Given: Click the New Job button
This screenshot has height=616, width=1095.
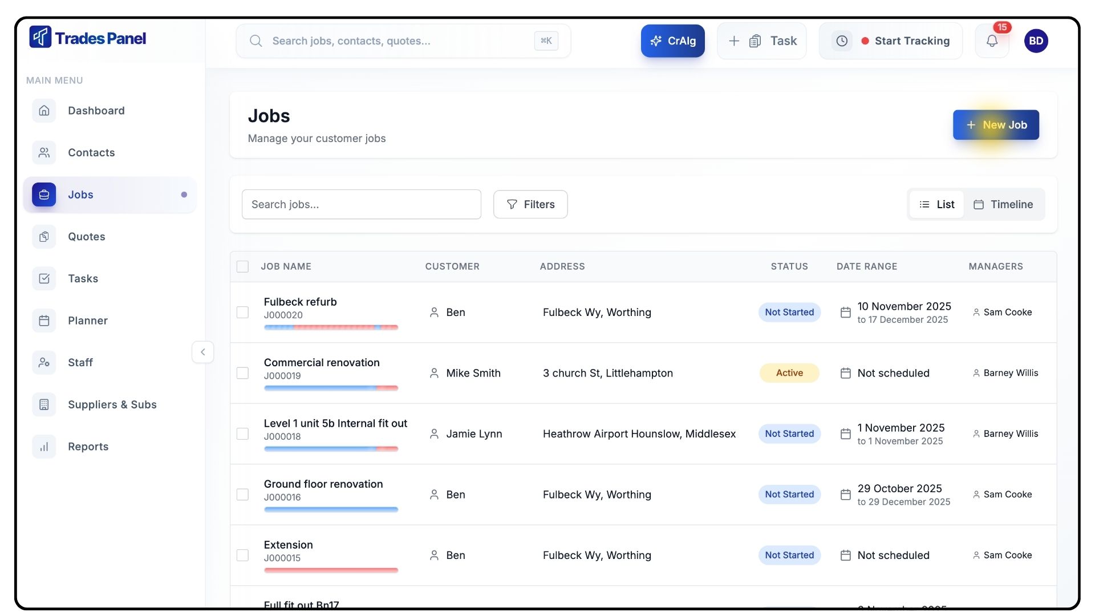Looking at the screenshot, I should (996, 125).
